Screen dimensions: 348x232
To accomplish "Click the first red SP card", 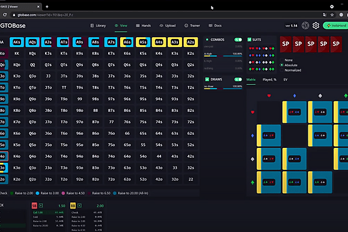I will 285,44.
